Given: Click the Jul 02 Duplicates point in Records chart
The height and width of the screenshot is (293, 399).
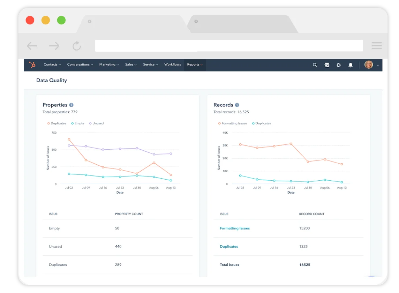Looking at the screenshot, I should pos(240,176).
